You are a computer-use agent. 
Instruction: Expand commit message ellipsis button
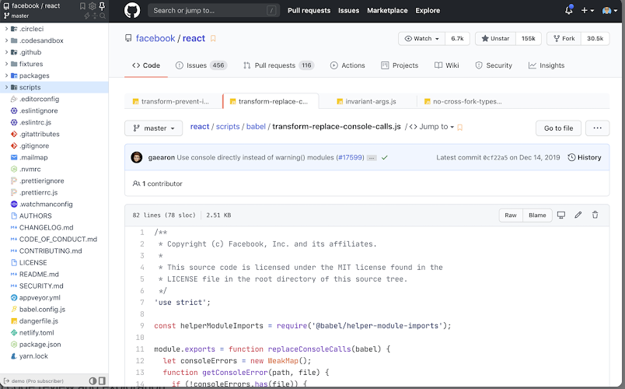click(372, 158)
